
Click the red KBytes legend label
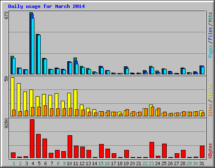coord(210,151)
